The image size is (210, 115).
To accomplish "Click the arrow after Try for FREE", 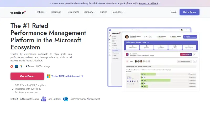I will (x=82, y=76).
